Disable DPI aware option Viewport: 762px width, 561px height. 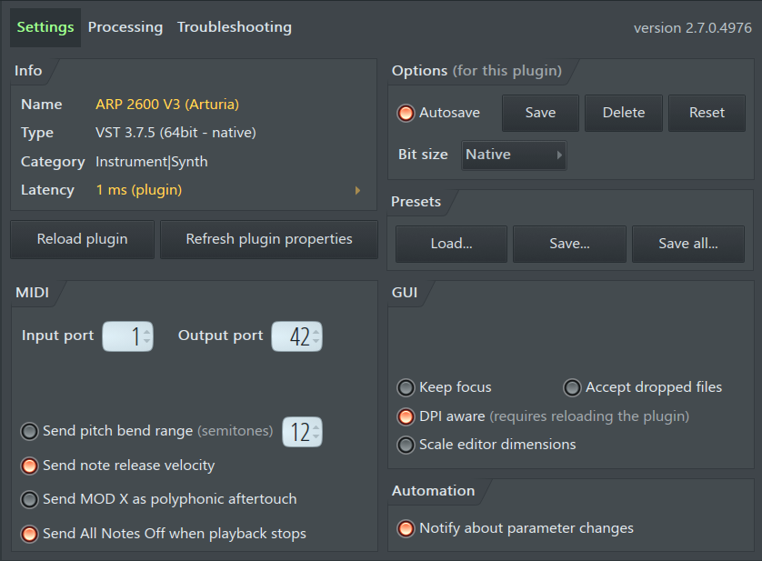(406, 416)
